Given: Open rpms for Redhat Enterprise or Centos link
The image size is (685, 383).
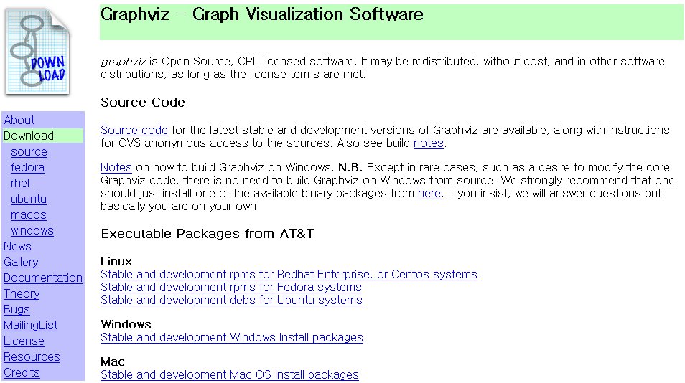Looking at the screenshot, I should [289, 275].
